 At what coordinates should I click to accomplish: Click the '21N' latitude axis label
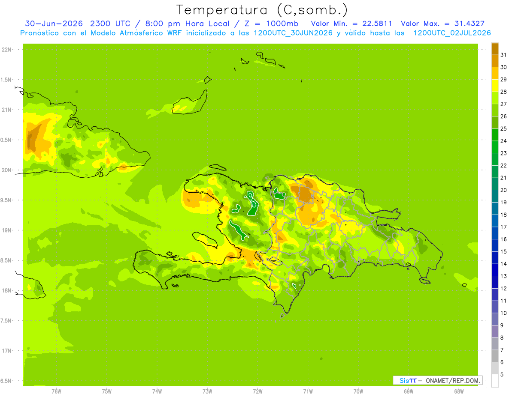[x=6, y=110]
